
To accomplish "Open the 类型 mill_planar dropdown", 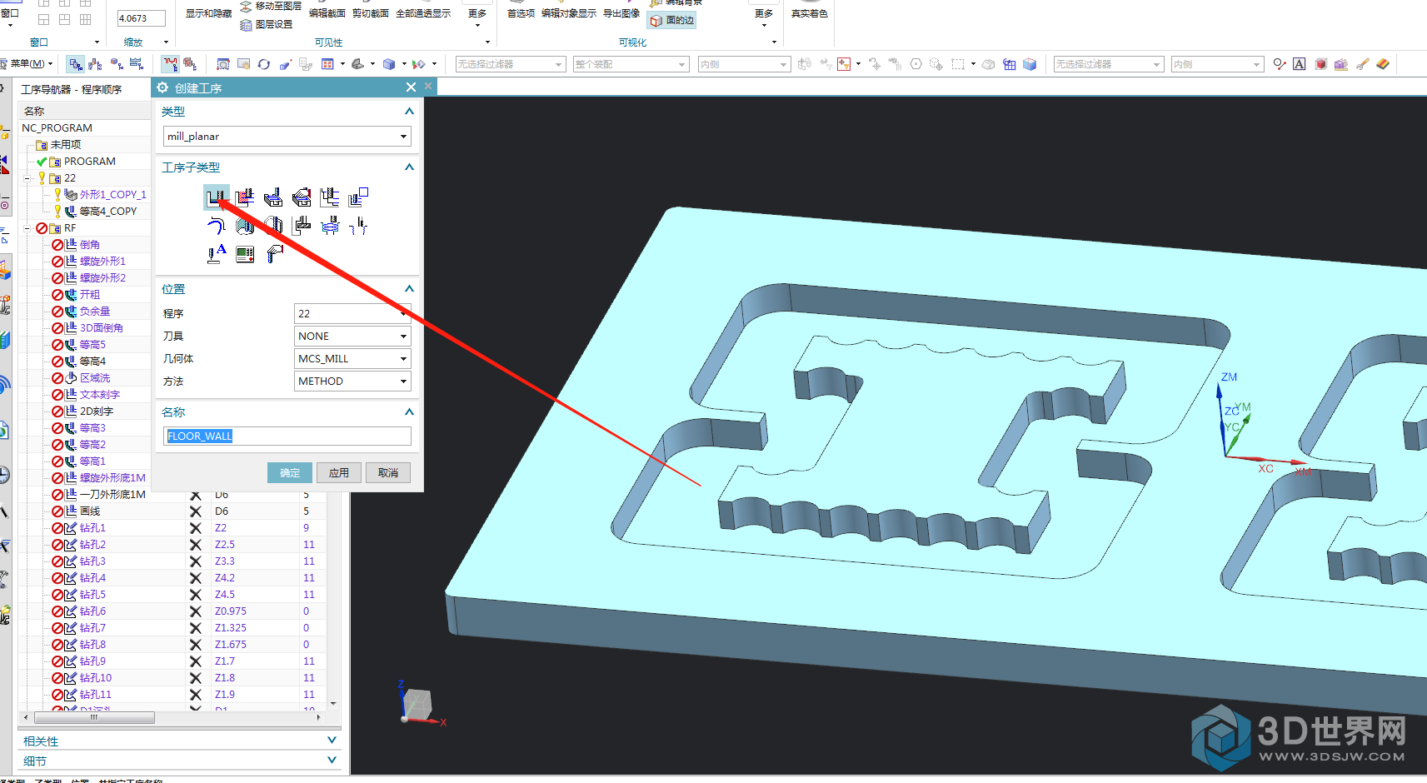I will click(287, 136).
